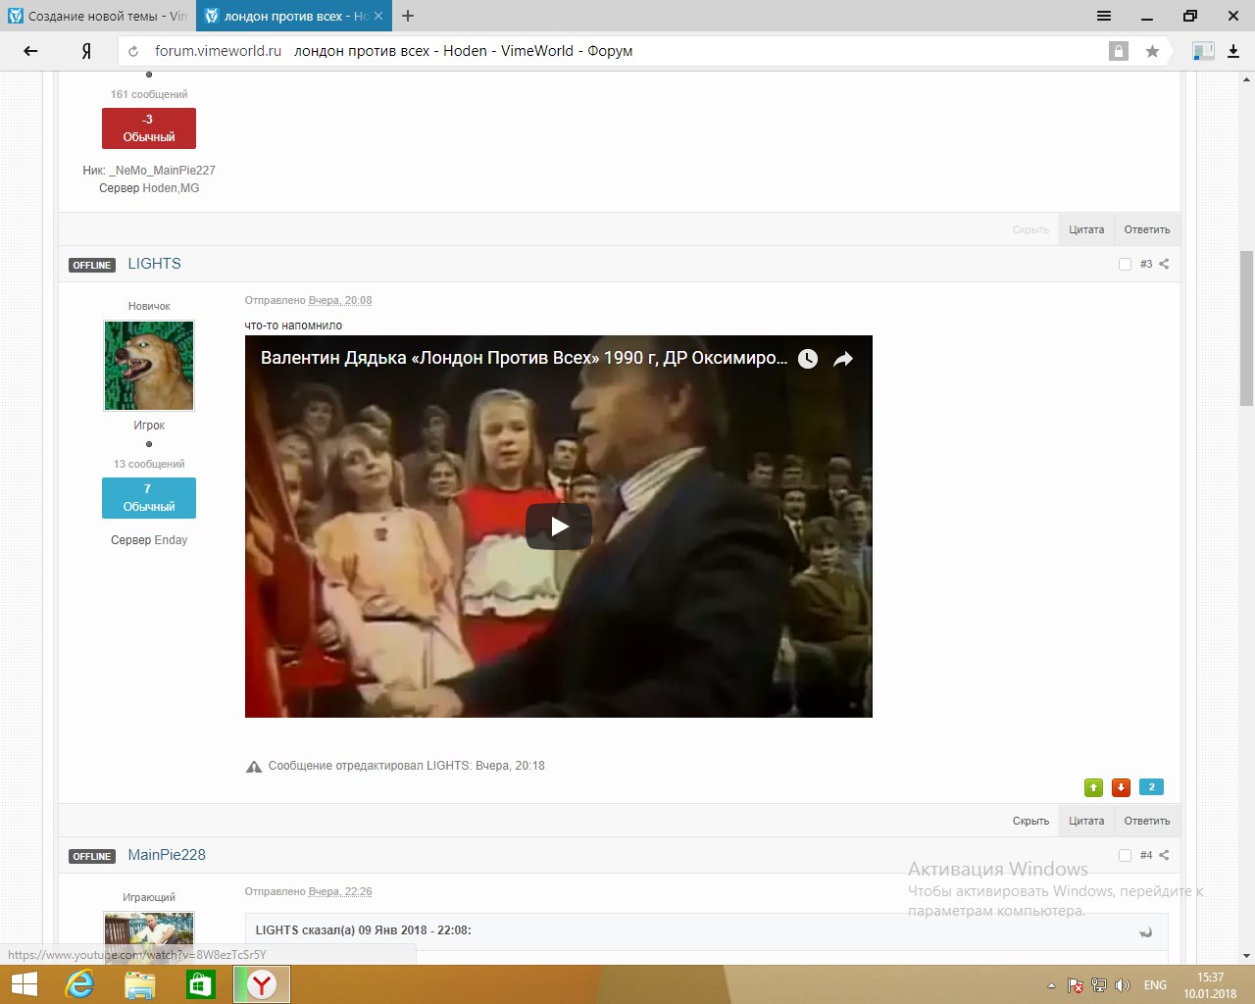
Task: Click LIGHTS dog avatar image
Action: tap(149, 366)
